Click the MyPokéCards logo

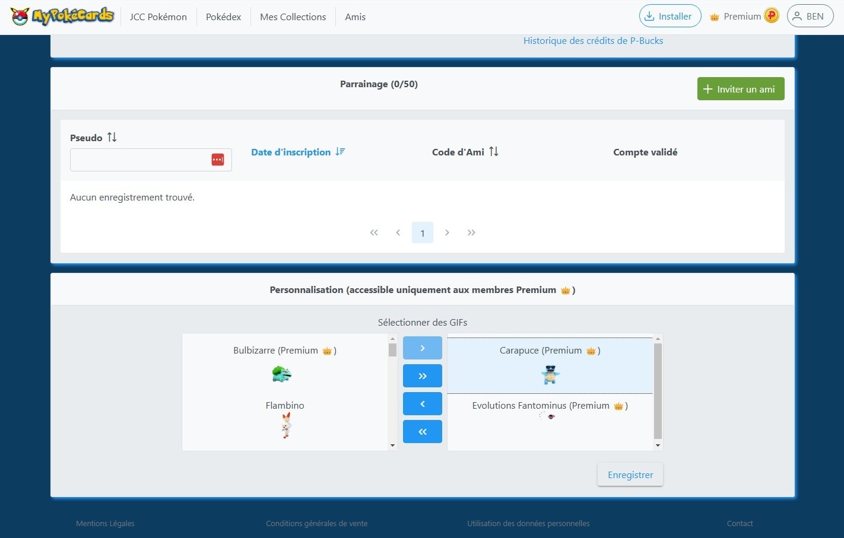[62, 17]
